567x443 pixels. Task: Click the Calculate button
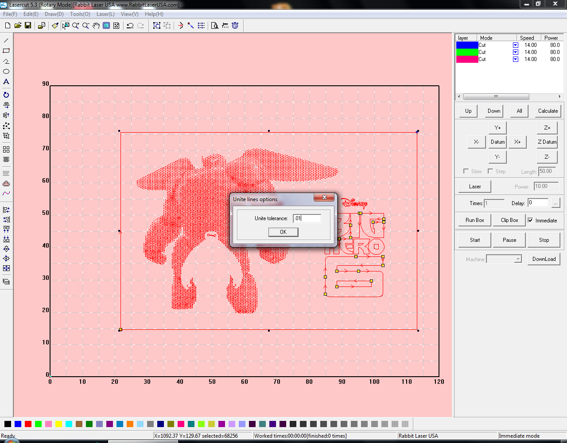click(548, 111)
